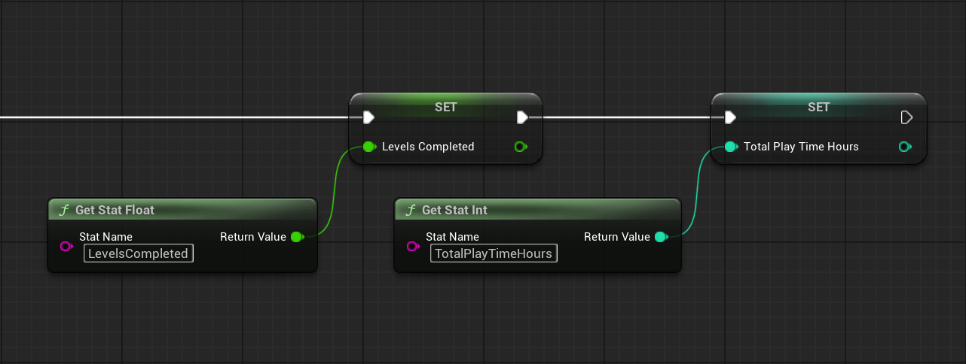Select SET node header for Levels Completed
The image size is (966, 364).
pos(445,107)
